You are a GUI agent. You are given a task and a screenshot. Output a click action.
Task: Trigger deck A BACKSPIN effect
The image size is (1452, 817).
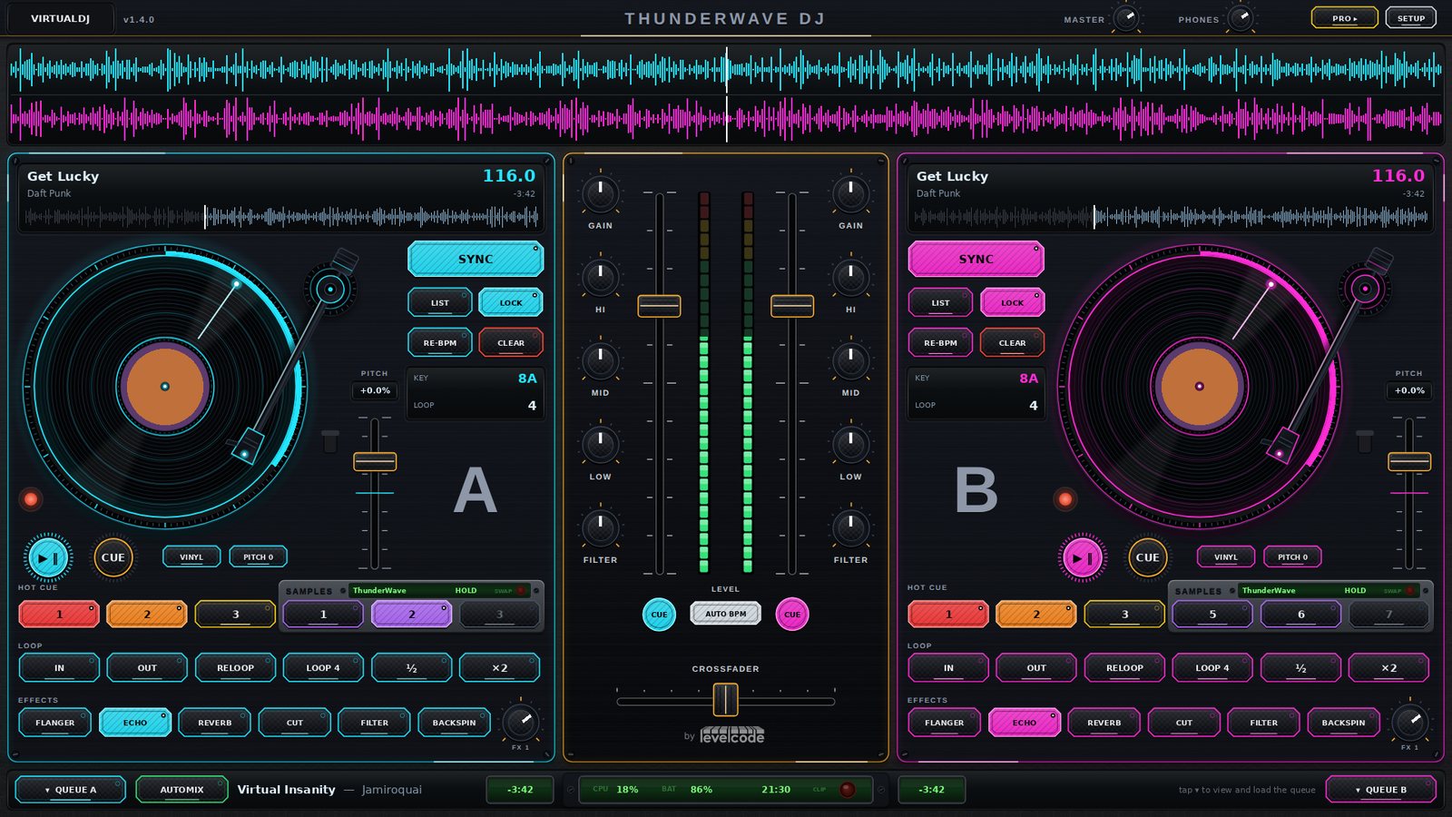(x=455, y=723)
